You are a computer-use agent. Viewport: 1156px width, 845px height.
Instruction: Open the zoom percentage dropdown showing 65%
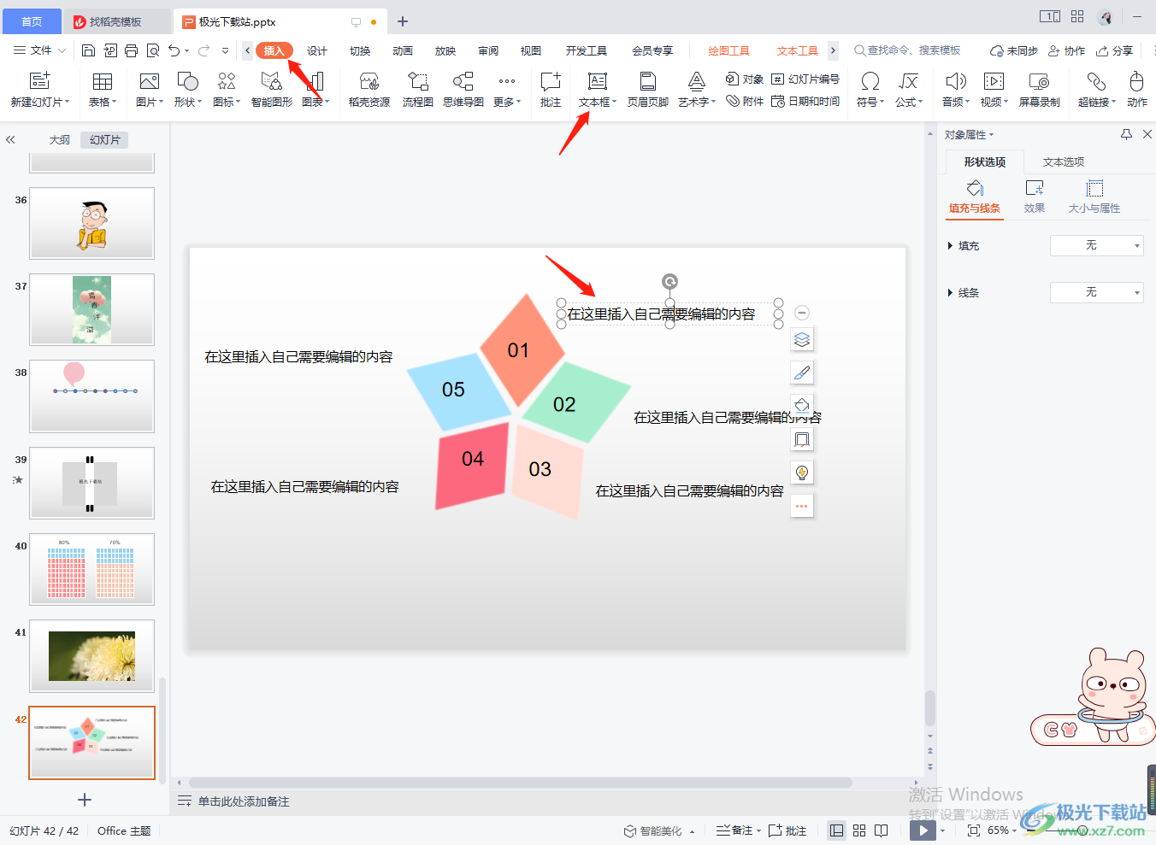pos(1002,830)
